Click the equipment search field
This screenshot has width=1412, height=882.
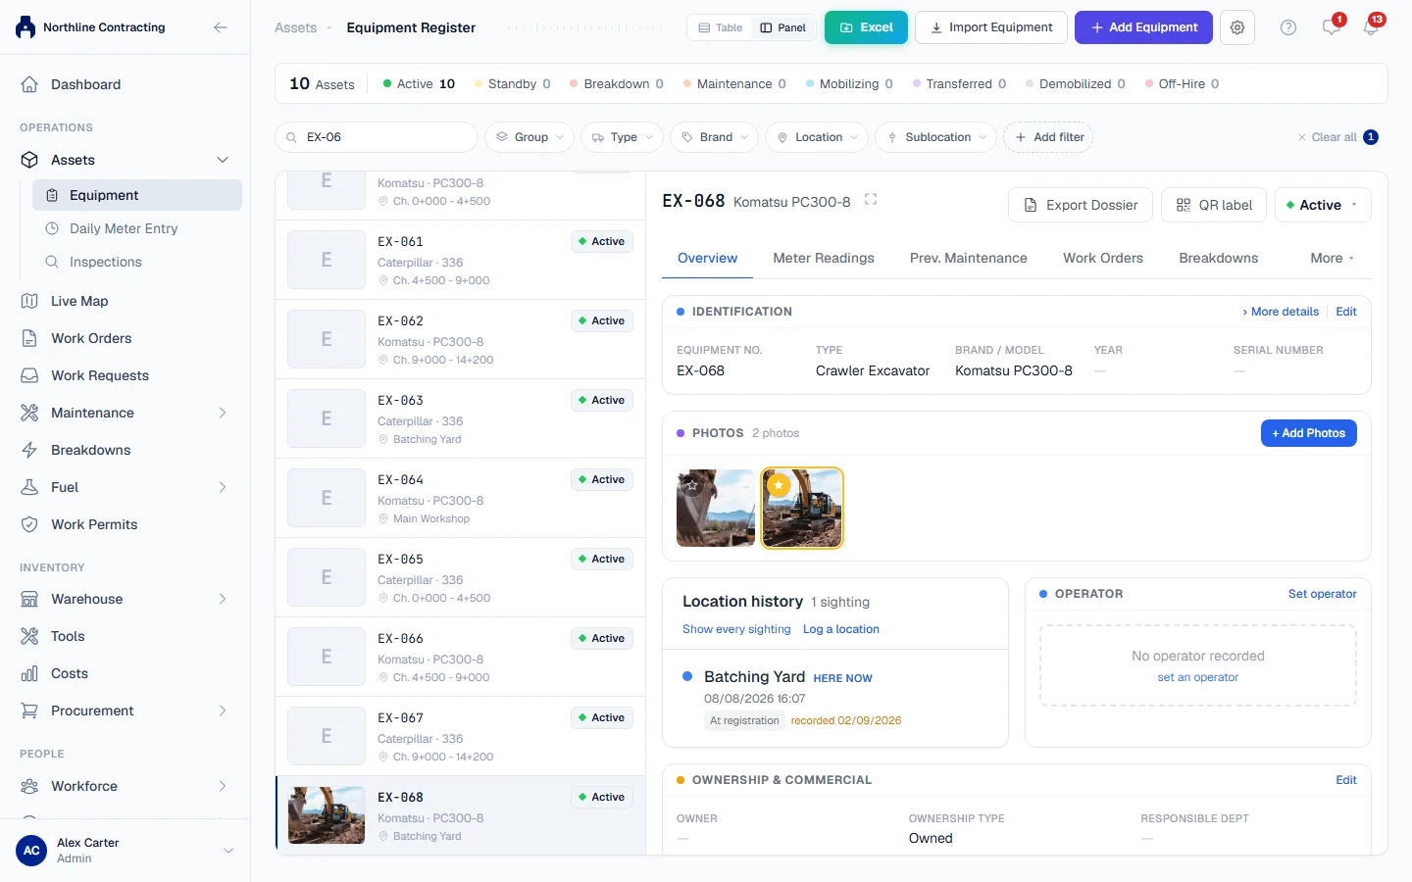[377, 137]
